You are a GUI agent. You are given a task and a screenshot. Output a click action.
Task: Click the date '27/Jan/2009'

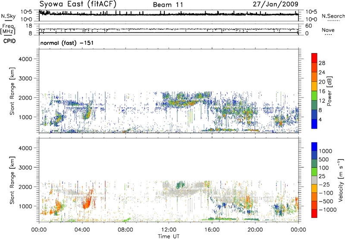(276, 4)
